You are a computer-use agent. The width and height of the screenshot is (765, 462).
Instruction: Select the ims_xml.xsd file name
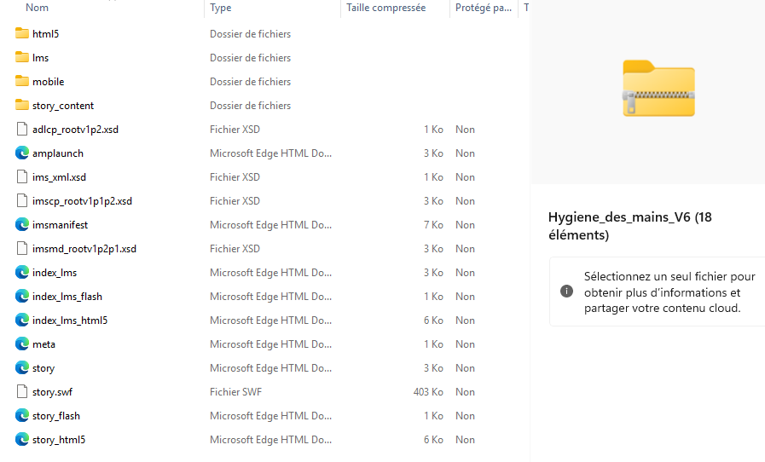pyautogui.click(x=59, y=177)
